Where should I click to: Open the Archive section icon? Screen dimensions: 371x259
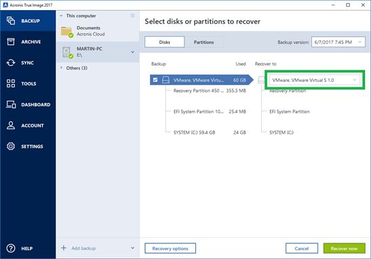coord(11,42)
